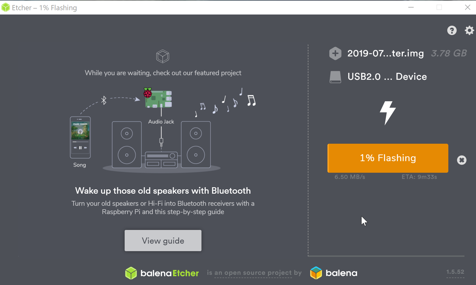Click the Raspberry Pi board illustration
The image size is (476, 285).
click(158, 98)
